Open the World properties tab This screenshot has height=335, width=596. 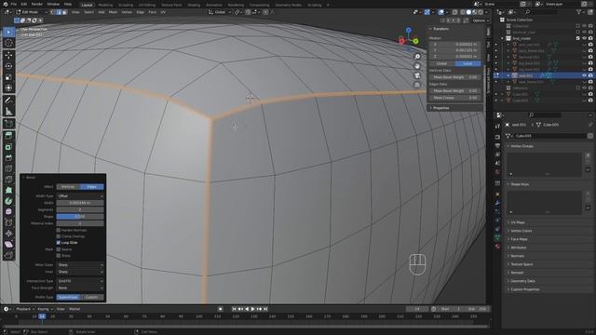coord(497,172)
